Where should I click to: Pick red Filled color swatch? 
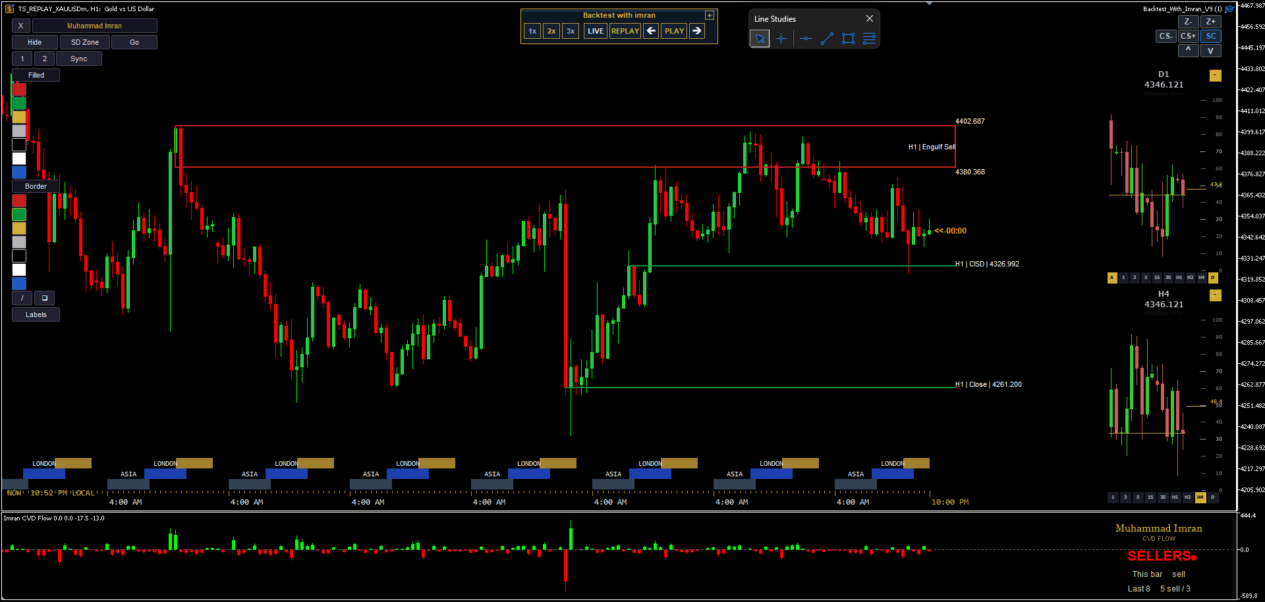tap(19, 89)
